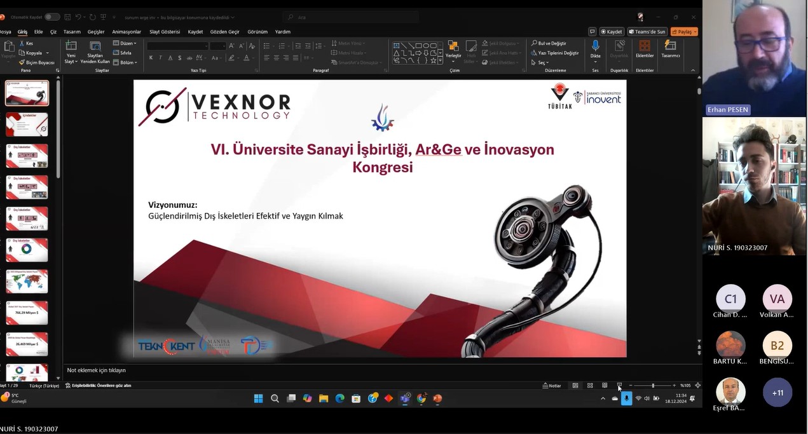Screen dimensions: 808x434
Task: Open the Seç selection dropdown
Action: (x=540, y=62)
